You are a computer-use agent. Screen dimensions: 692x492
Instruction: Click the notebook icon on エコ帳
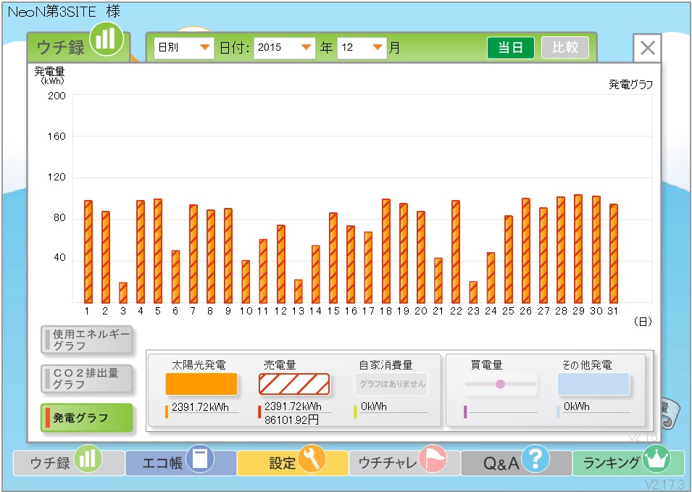tap(200, 459)
